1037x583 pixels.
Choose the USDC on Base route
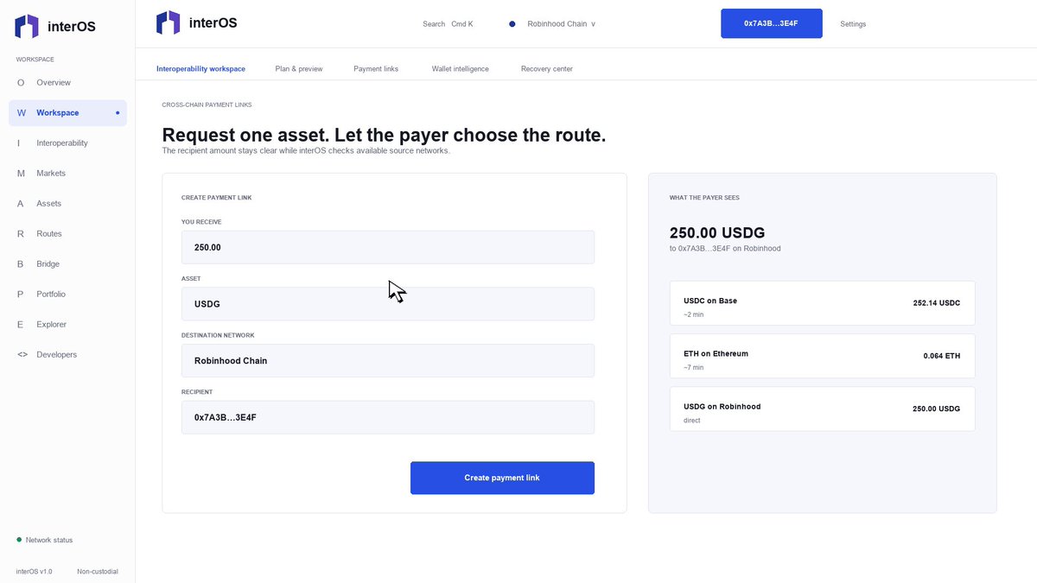822,303
